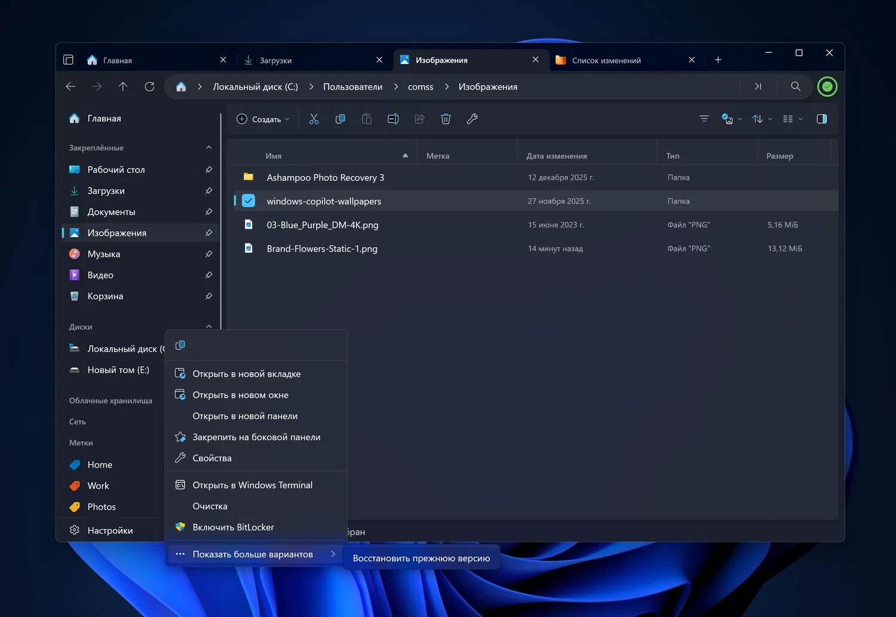Click the copy icon atop context menu
The width and height of the screenshot is (896, 617).
tap(180, 345)
